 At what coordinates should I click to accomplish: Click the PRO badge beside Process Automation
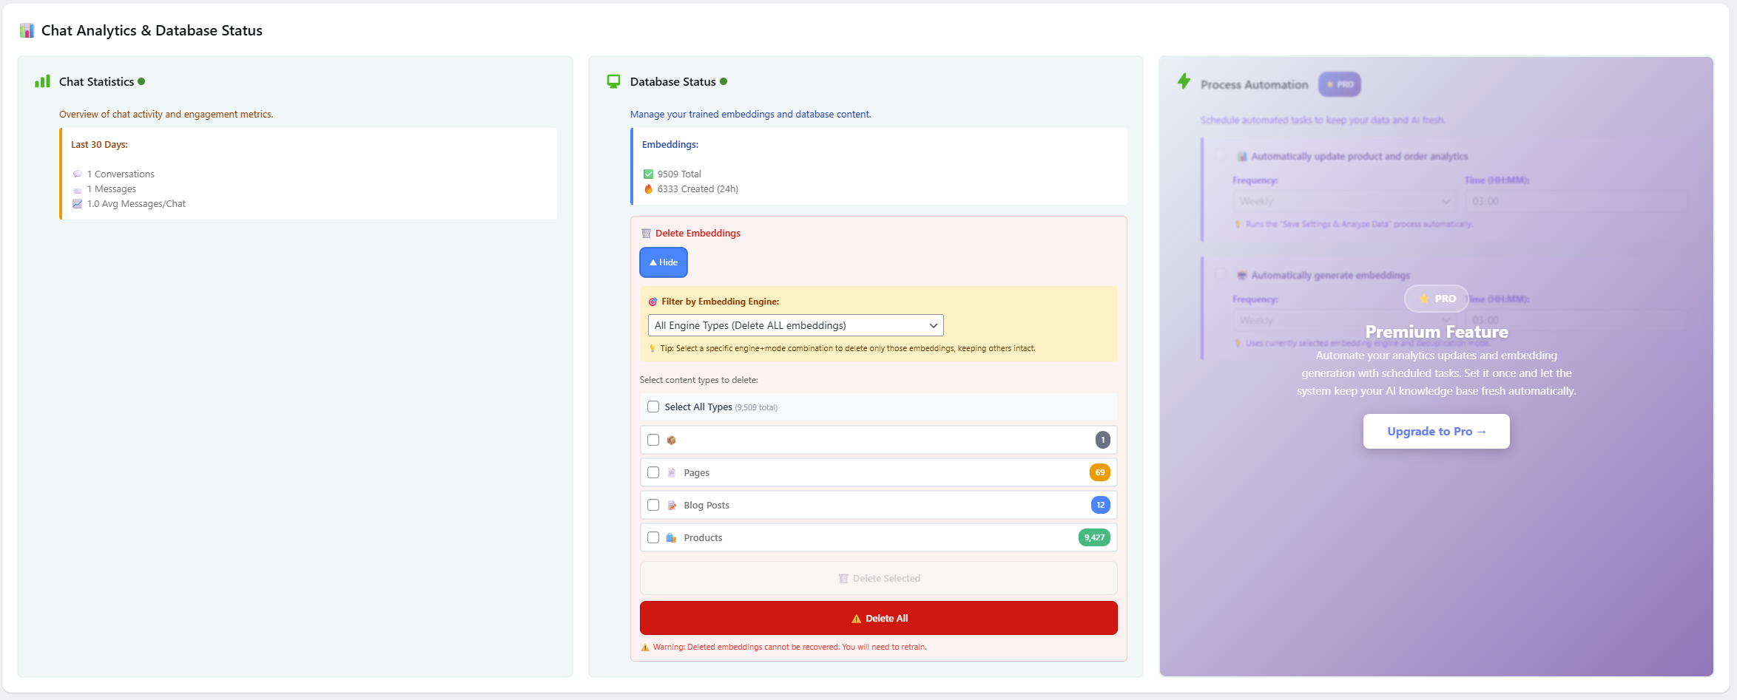1339,84
